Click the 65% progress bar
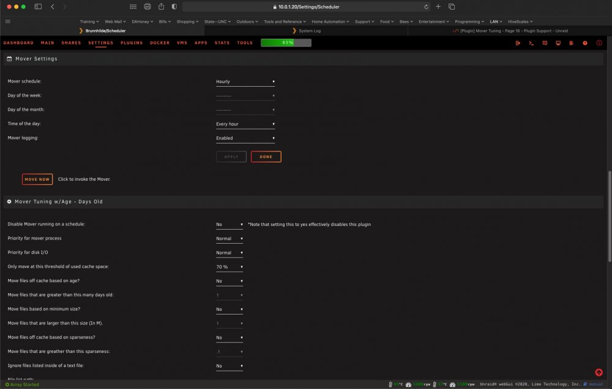 [286, 43]
